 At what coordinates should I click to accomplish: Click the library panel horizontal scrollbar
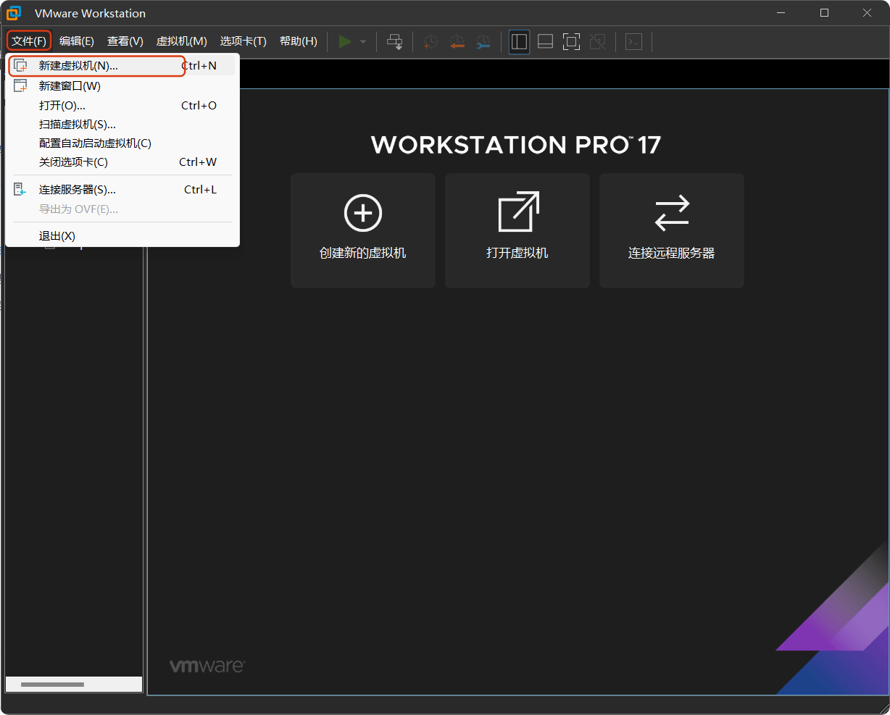pos(52,685)
